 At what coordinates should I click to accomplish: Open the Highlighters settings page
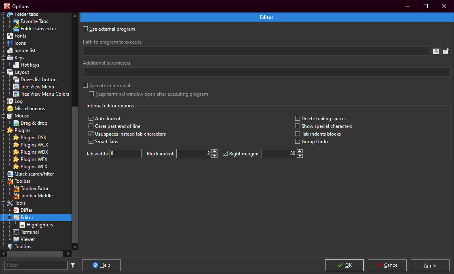(x=40, y=225)
